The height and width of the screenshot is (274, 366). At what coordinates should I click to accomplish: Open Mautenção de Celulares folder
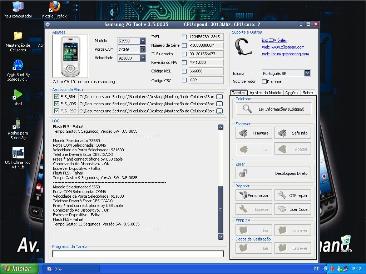pos(18,41)
